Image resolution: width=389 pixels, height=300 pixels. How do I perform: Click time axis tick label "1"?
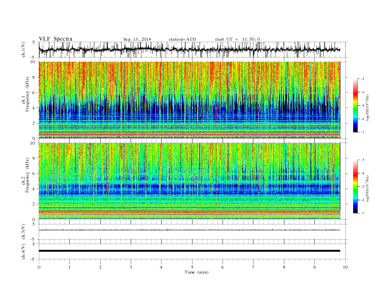pyautogui.click(x=69, y=267)
